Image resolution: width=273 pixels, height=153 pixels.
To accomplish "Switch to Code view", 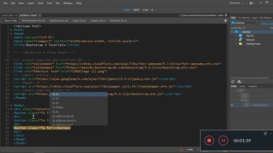I will [x=126, y=10].
